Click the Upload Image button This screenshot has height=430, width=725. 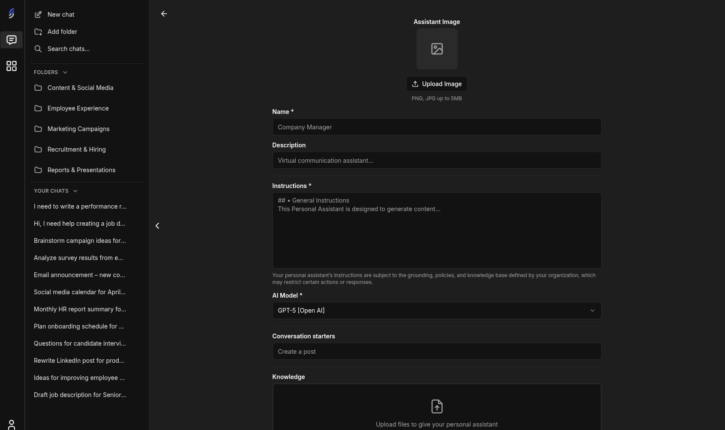point(437,84)
